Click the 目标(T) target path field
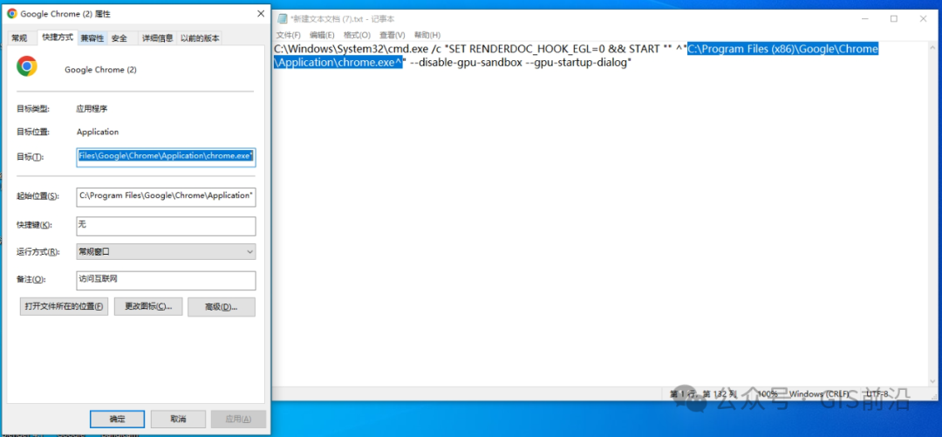942x437 pixels. click(x=166, y=157)
